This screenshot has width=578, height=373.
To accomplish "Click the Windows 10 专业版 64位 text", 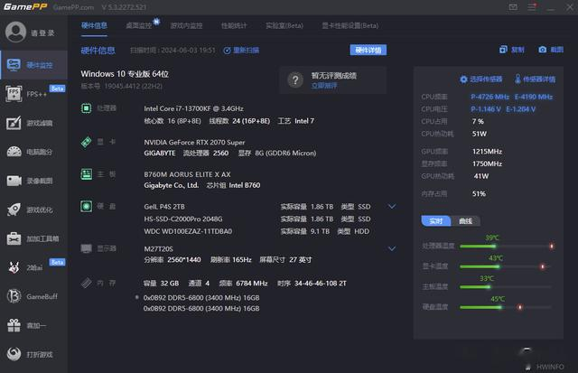I will (125, 74).
